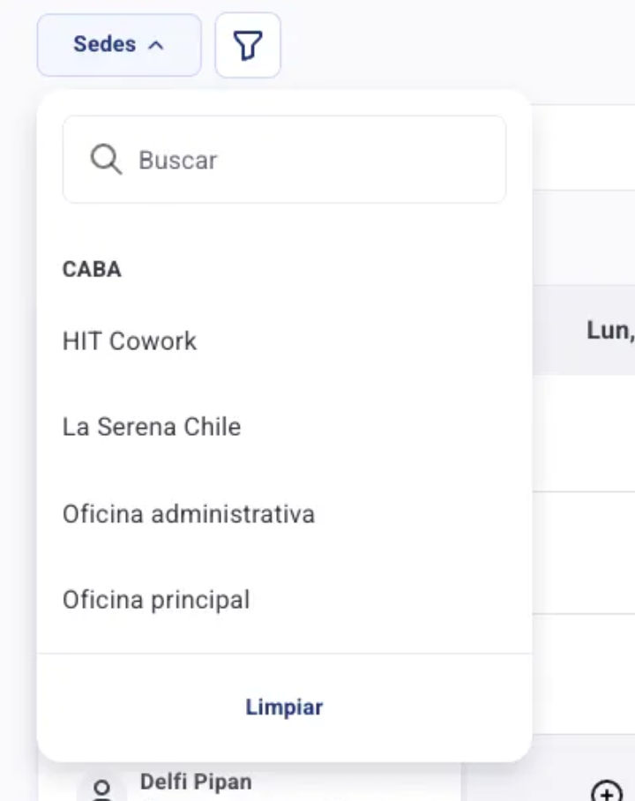This screenshot has width=635, height=801.
Task: Click Delfi Pipan's avatar icon
Action: (102, 788)
